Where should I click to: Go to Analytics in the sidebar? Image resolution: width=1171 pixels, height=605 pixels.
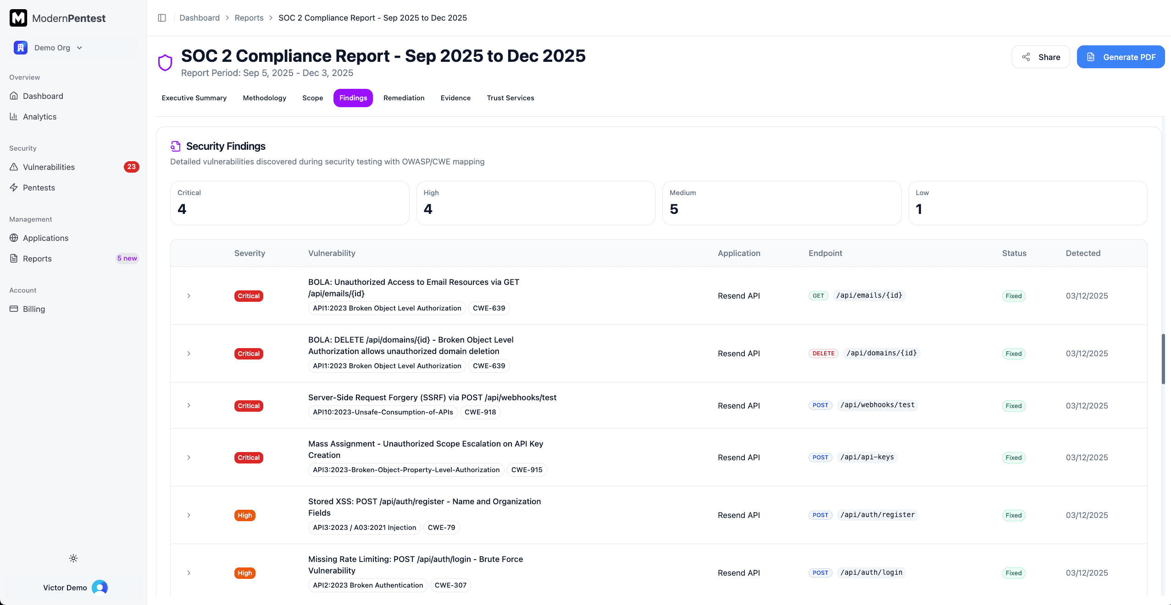39,117
